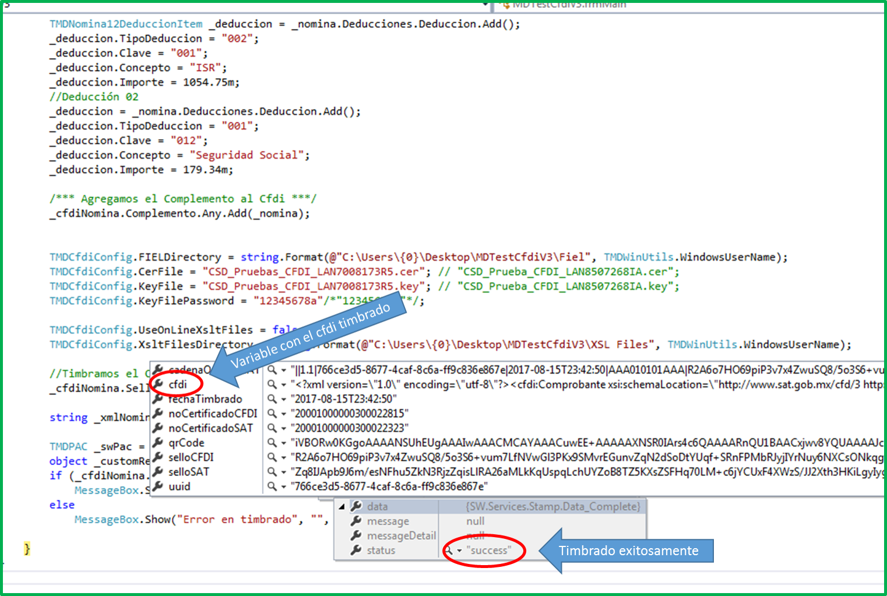
Task: Click the wrench icon beside qrCode
Action: [158, 443]
